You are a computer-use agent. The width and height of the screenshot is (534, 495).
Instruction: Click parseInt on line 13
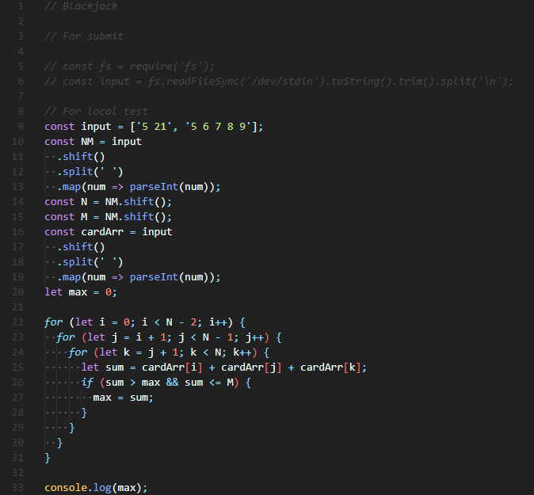pyautogui.click(x=154, y=187)
